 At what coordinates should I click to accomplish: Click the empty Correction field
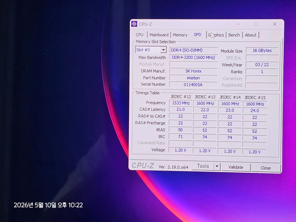262,78
